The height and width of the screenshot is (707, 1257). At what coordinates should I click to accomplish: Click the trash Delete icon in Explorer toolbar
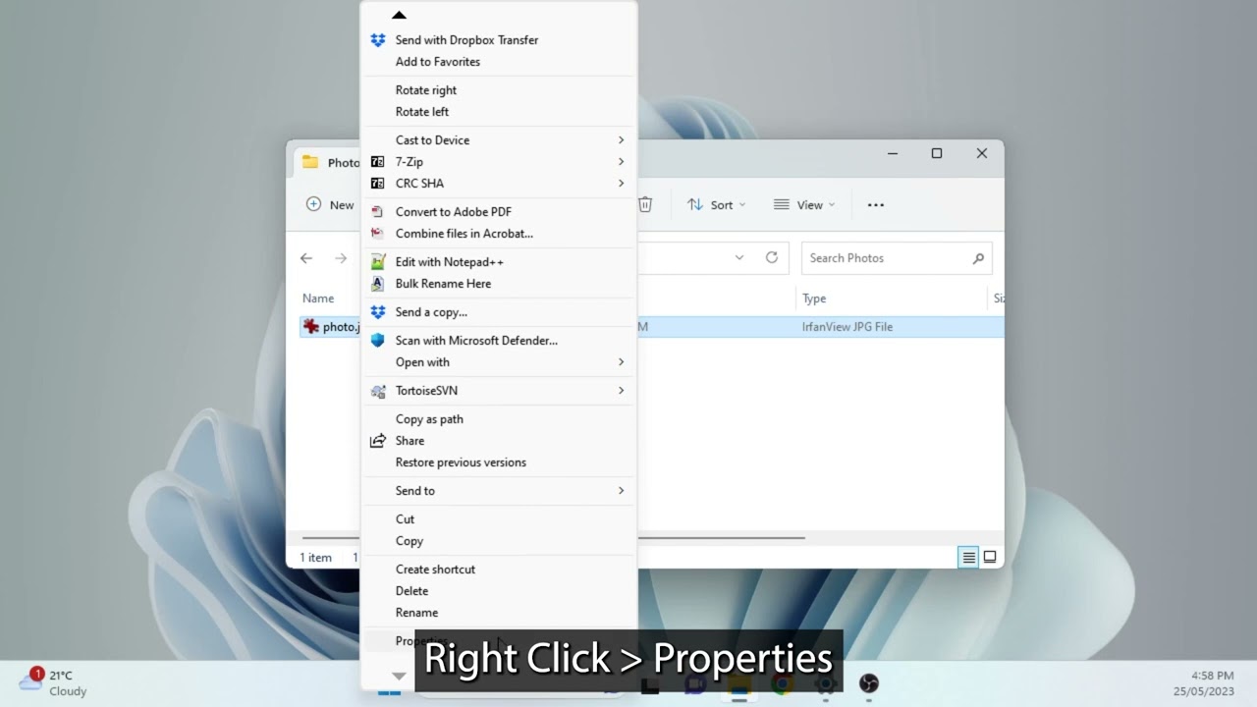(645, 204)
